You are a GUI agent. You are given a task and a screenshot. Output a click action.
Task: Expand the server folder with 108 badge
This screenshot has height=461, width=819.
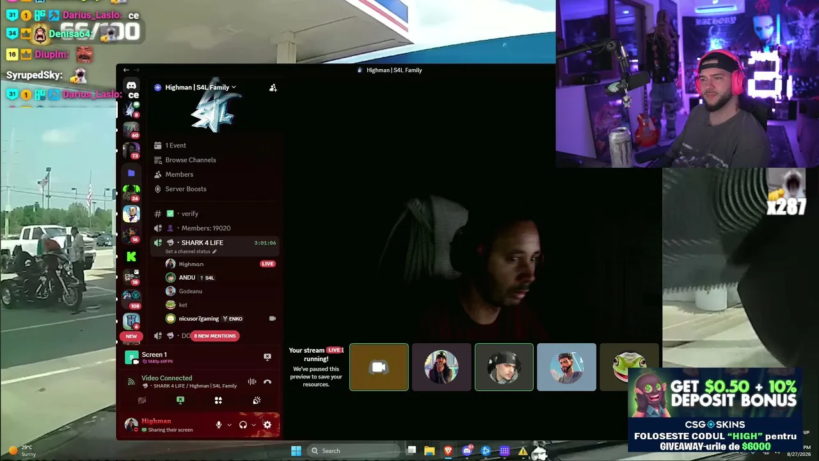(131, 298)
